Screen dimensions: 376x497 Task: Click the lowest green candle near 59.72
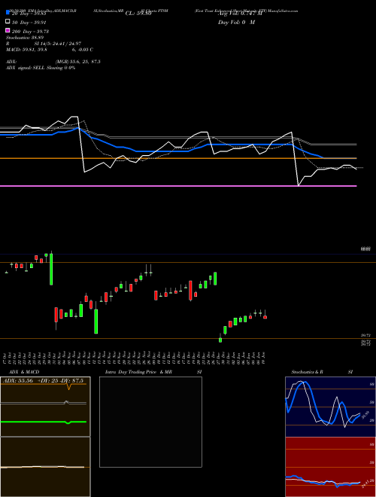pyautogui.click(x=220, y=340)
